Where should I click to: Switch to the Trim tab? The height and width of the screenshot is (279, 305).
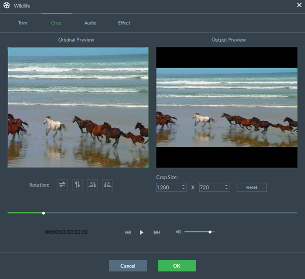(22, 23)
